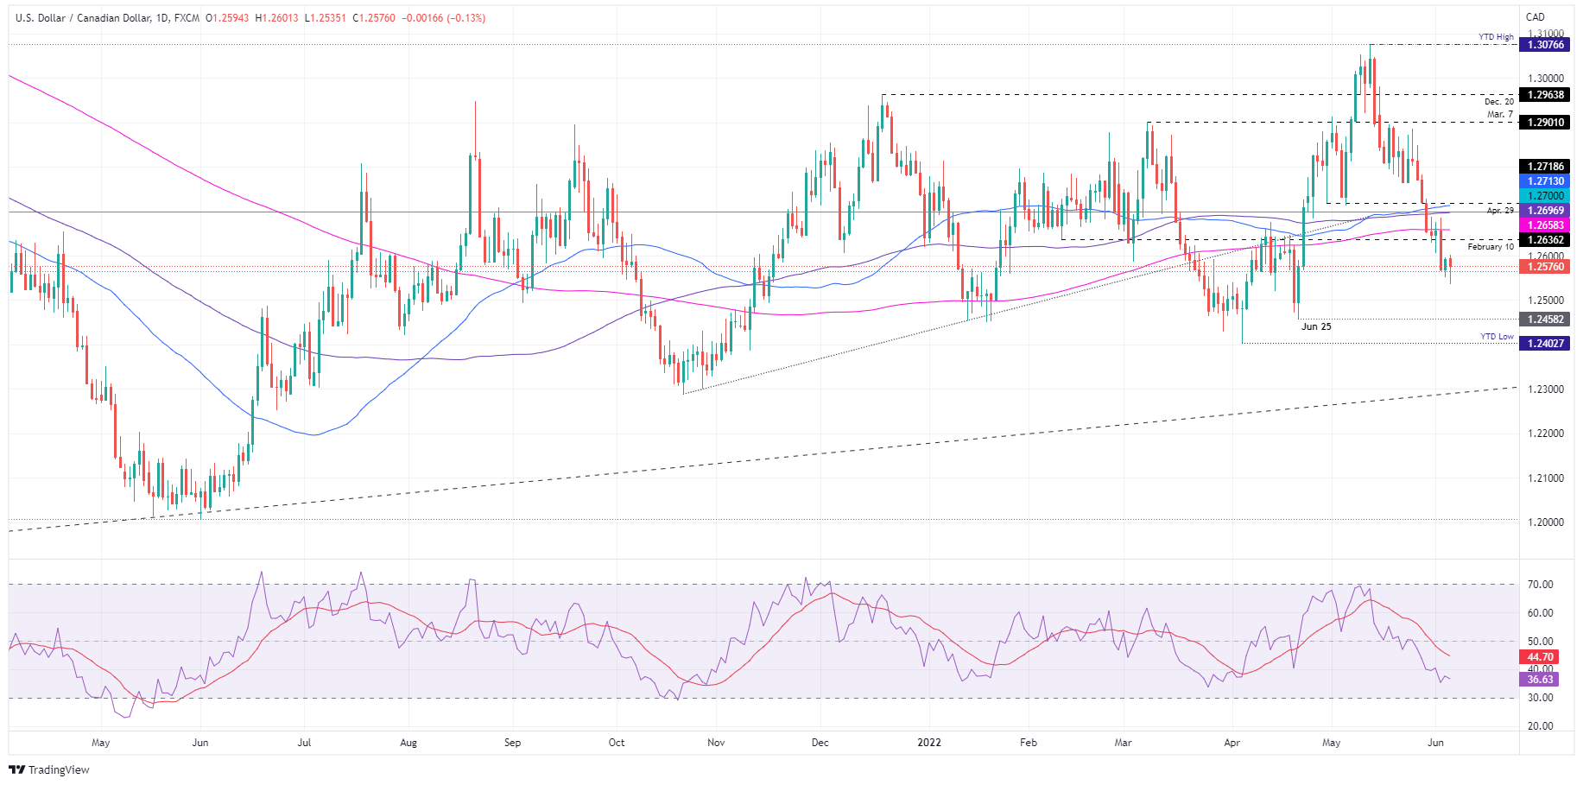
Task: Click the February 10 annotation
Action: [x=1491, y=247]
